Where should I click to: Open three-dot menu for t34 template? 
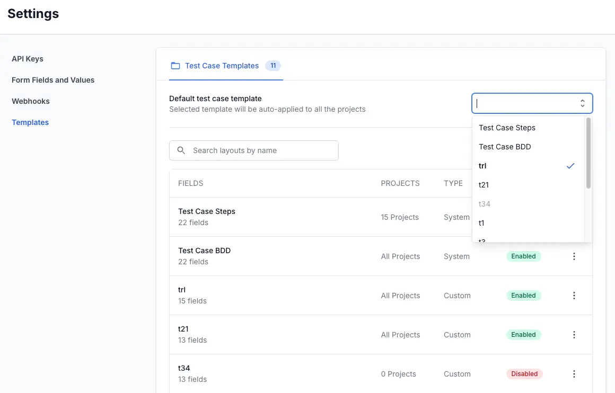click(x=574, y=374)
